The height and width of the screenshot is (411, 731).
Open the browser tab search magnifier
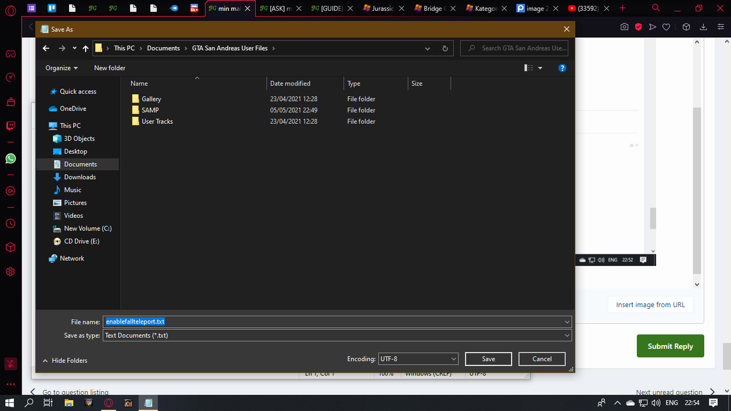[x=656, y=8]
